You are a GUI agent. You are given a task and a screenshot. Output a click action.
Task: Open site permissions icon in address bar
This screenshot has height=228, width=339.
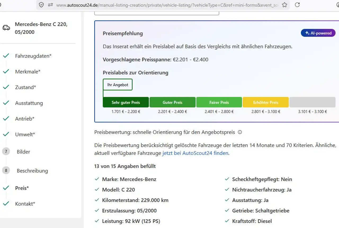tap(50, 5)
